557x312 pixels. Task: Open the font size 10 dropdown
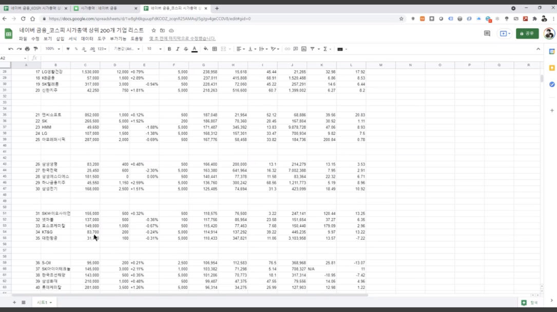(154, 49)
